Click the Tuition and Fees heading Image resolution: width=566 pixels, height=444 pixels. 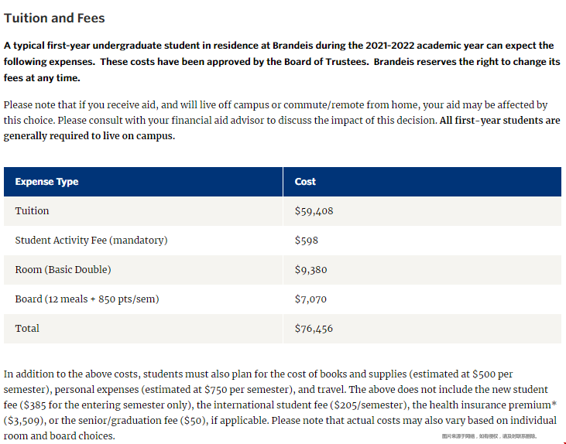coord(54,18)
